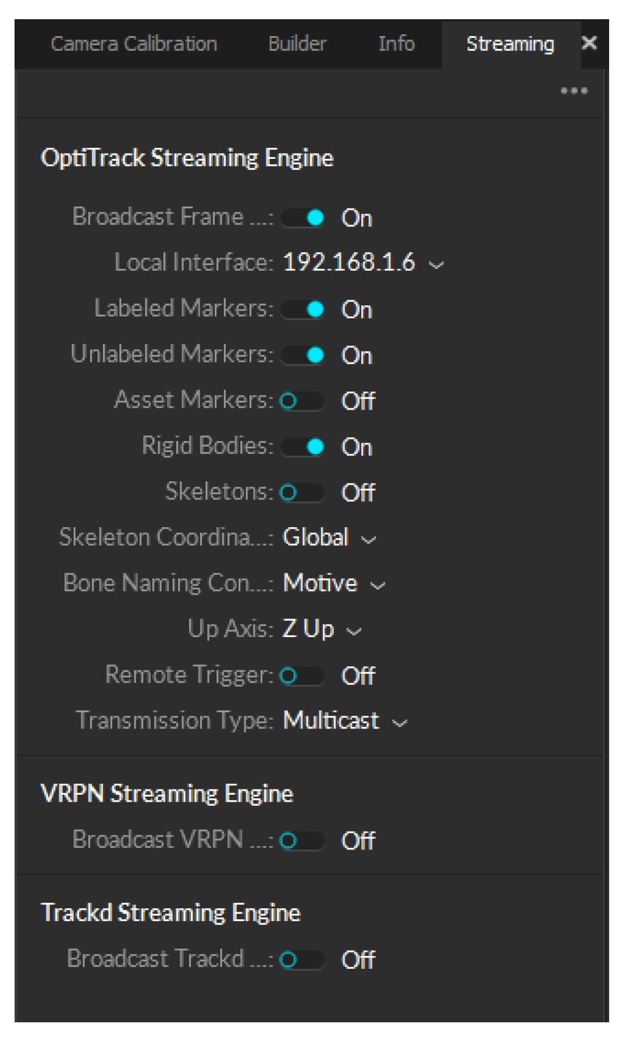The image size is (626, 1038).
Task: Select the Info tab
Action: click(396, 44)
